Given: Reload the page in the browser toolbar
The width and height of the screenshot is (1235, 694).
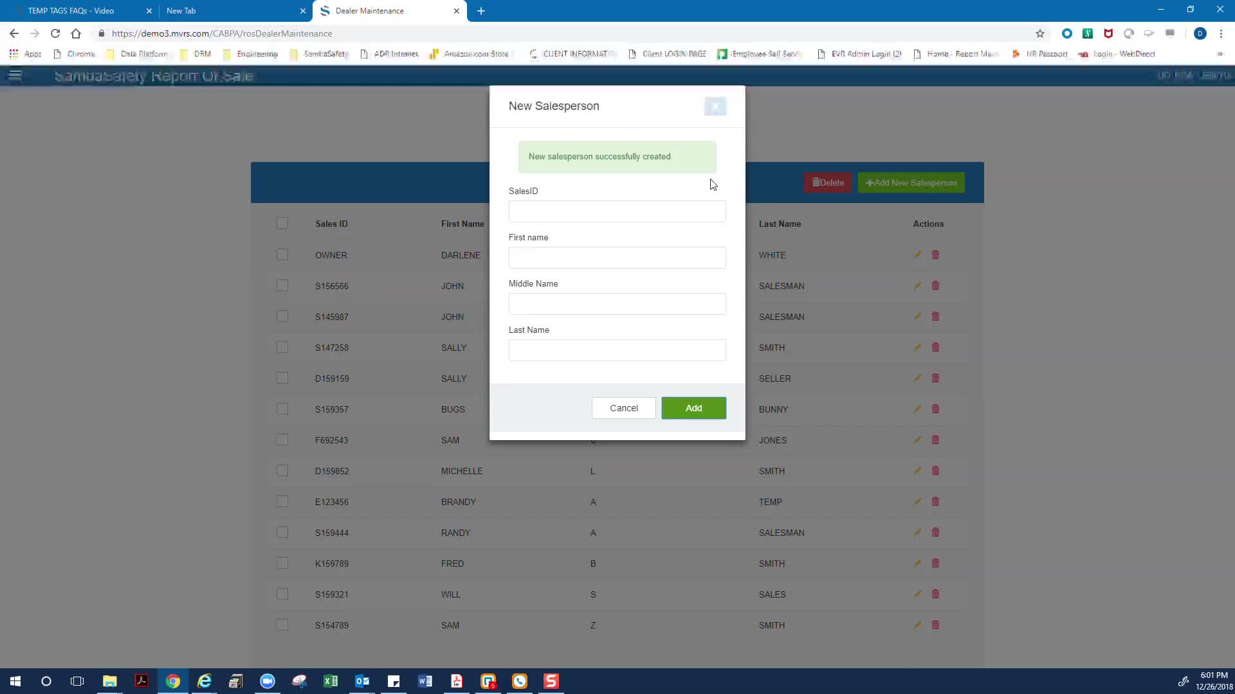Looking at the screenshot, I should (55, 33).
